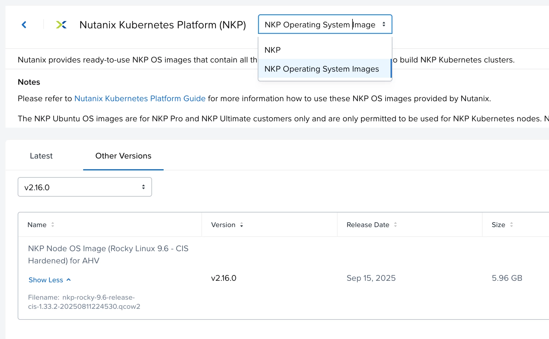549x339 pixels.
Task: Click the Release Date column header
Action: pos(368,225)
